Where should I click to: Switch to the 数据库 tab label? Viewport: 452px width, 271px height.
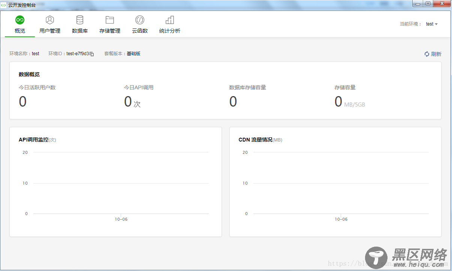tap(80, 31)
